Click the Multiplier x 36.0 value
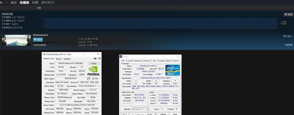The width and height of the screenshot is (294, 115). point(140,98)
